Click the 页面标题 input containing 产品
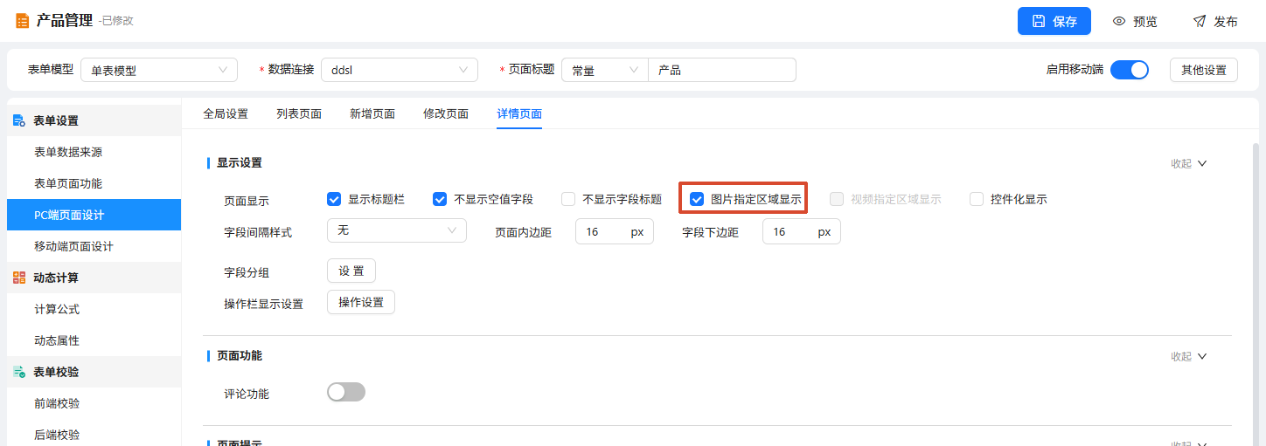The width and height of the screenshot is (1266, 446). point(722,70)
